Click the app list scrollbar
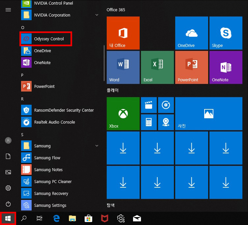The image size is (248, 225). coord(104,63)
